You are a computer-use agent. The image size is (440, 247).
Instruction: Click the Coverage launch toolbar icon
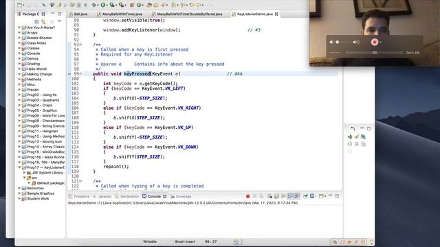(112, 5)
